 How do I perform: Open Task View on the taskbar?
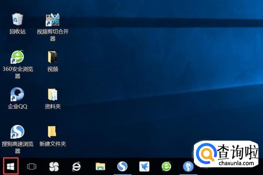click(32, 167)
